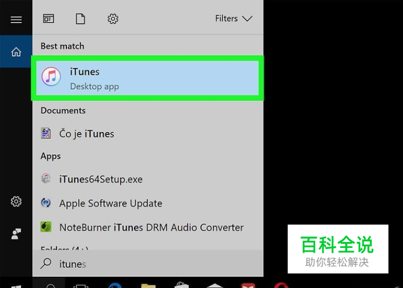Open the iTunes desktop app best match
This screenshot has height=288, width=403.
(x=147, y=78)
